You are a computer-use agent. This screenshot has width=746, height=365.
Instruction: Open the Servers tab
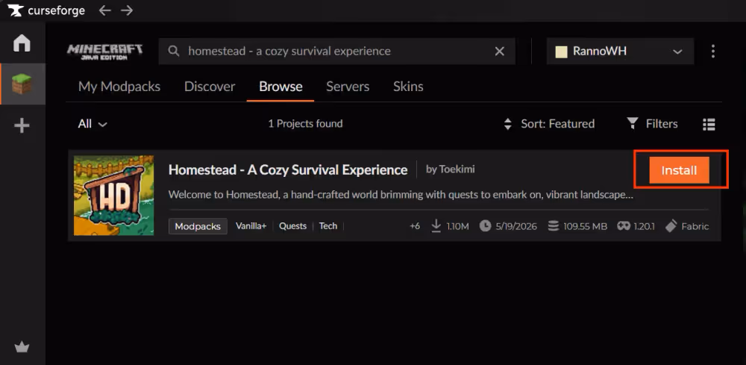(348, 87)
